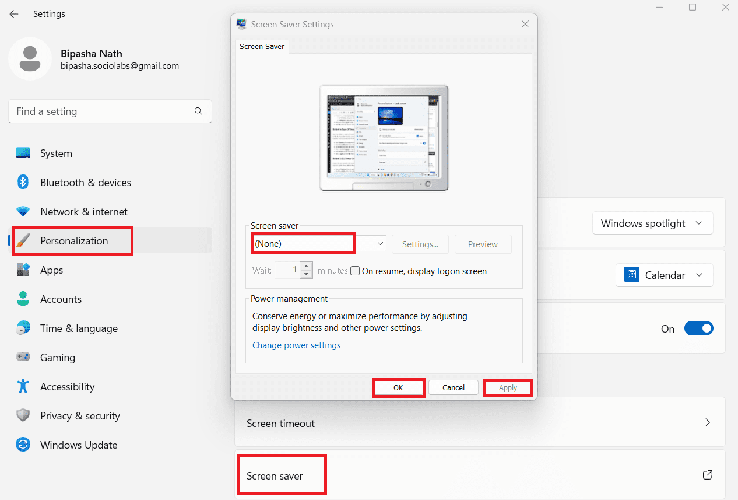
Task: Click the Network wifi icon
Action: pos(23,212)
